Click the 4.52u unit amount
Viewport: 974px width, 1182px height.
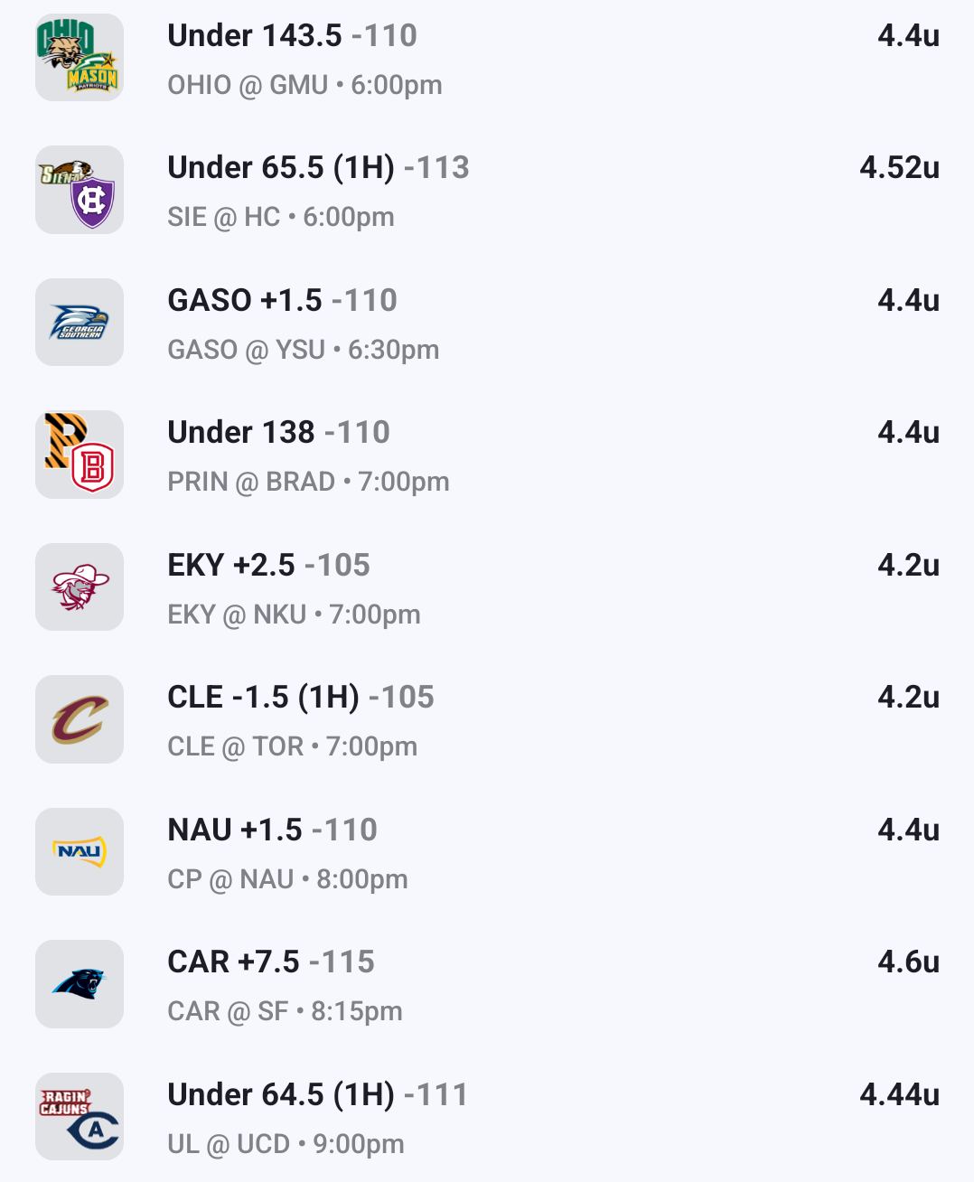point(899,168)
